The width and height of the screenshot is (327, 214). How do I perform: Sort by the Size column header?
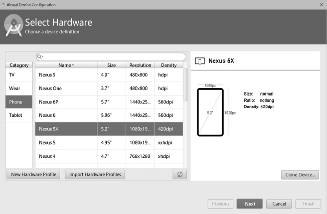pyautogui.click(x=111, y=65)
